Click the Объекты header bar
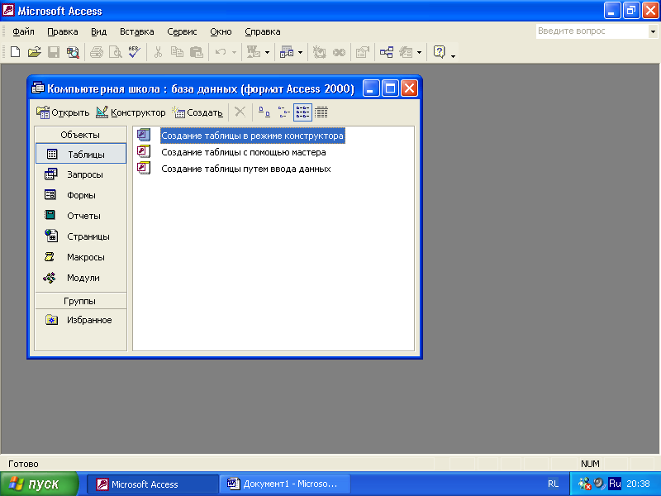This screenshot has height=496, width=661. point(80,135)
